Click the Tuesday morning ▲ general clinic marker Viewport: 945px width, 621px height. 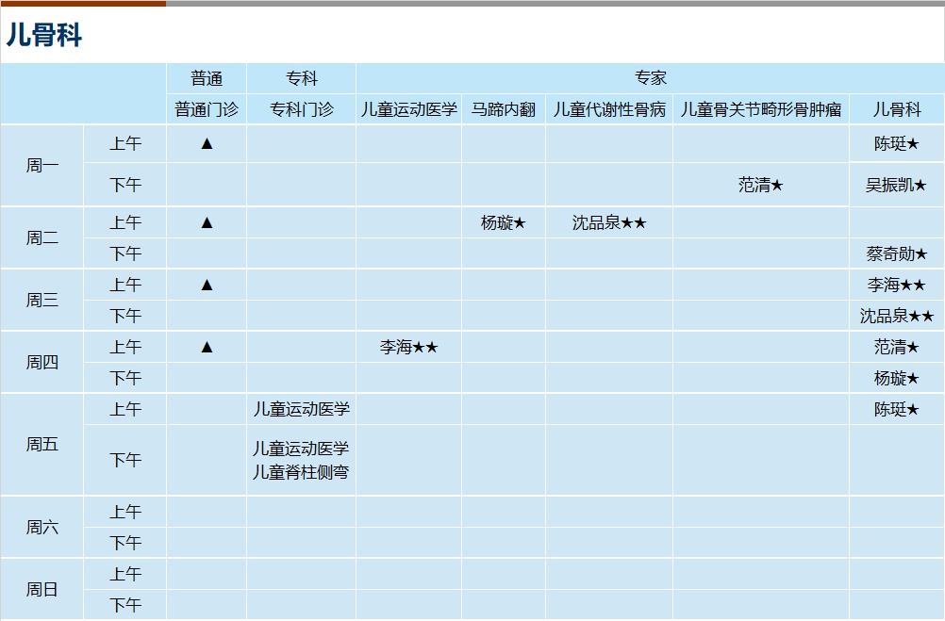point(207,222)
